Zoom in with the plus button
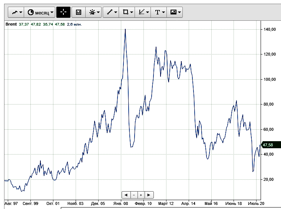The width and height of the screenshot is (281, 209). pos(141,195)
